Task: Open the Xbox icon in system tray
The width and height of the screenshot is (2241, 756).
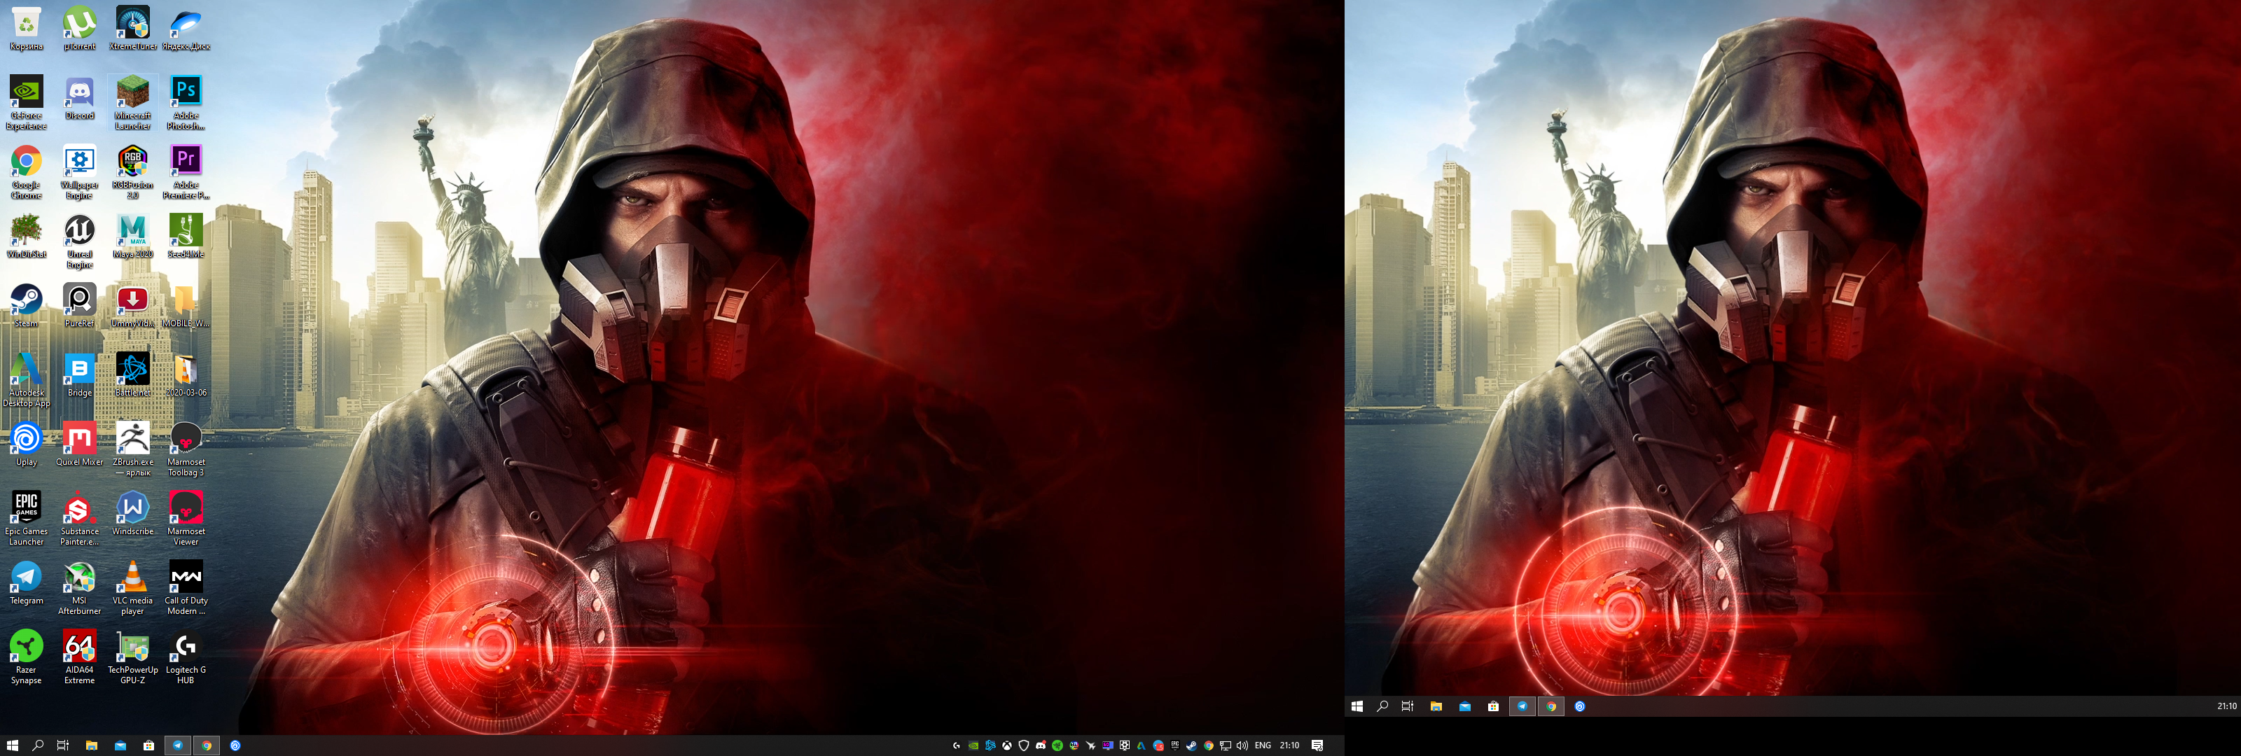Action: click(x=1008, y=745)
